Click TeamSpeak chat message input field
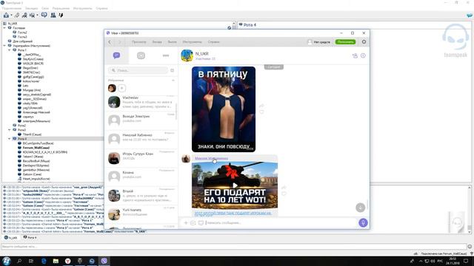Screen dimensions: 474x266 click(x=234, y=246)
